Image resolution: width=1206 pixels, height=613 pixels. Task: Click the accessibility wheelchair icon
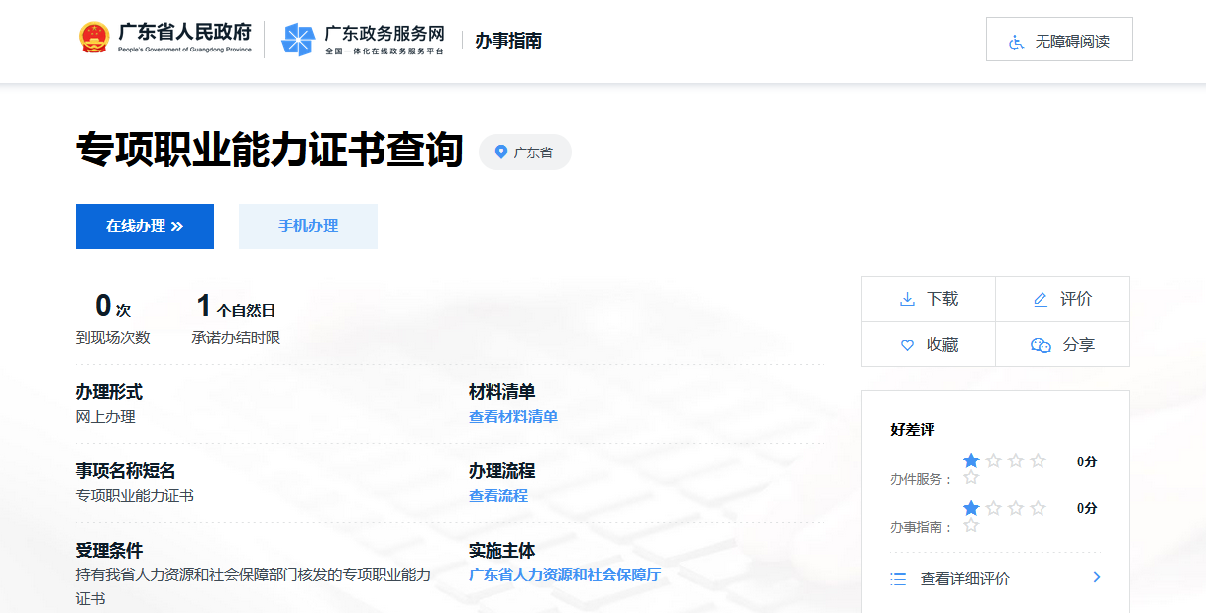pos(1016,42)
